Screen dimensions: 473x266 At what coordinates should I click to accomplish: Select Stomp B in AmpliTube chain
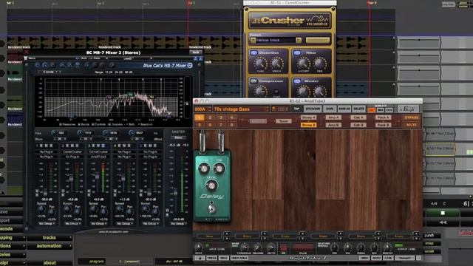point(308,125)
